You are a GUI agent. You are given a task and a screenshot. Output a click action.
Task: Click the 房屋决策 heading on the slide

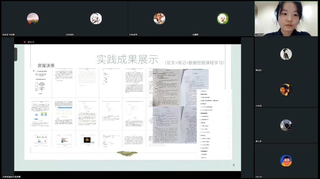click(46, 66)
